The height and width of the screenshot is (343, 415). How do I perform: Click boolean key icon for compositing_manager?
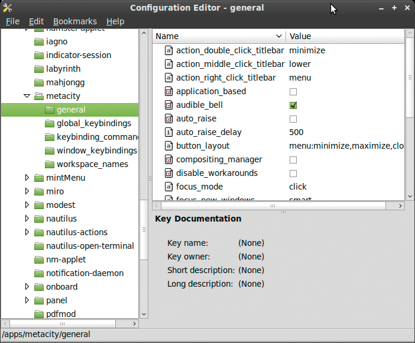(168, 159)
